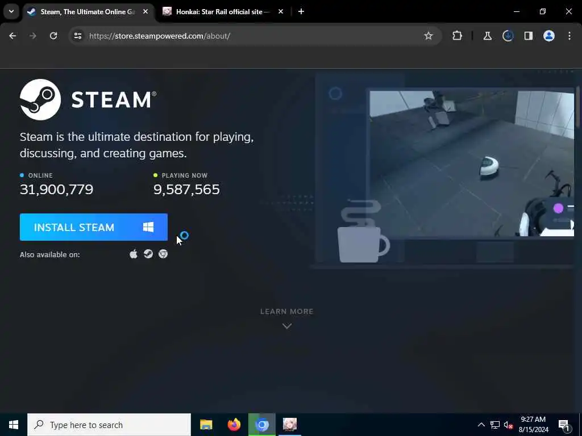Click the ONLINE count 31,900,779
Viewport: 582px width, 436px height.
click(56, 190)
